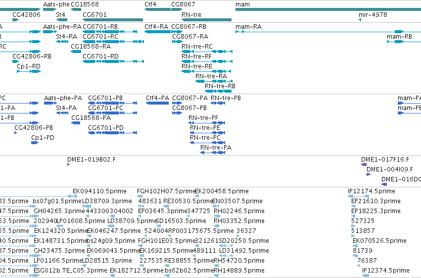Pick the 'RN-tre-PB' protein label
The height and width of the screenshot is (278, 421).
click(x=226, y=98)
